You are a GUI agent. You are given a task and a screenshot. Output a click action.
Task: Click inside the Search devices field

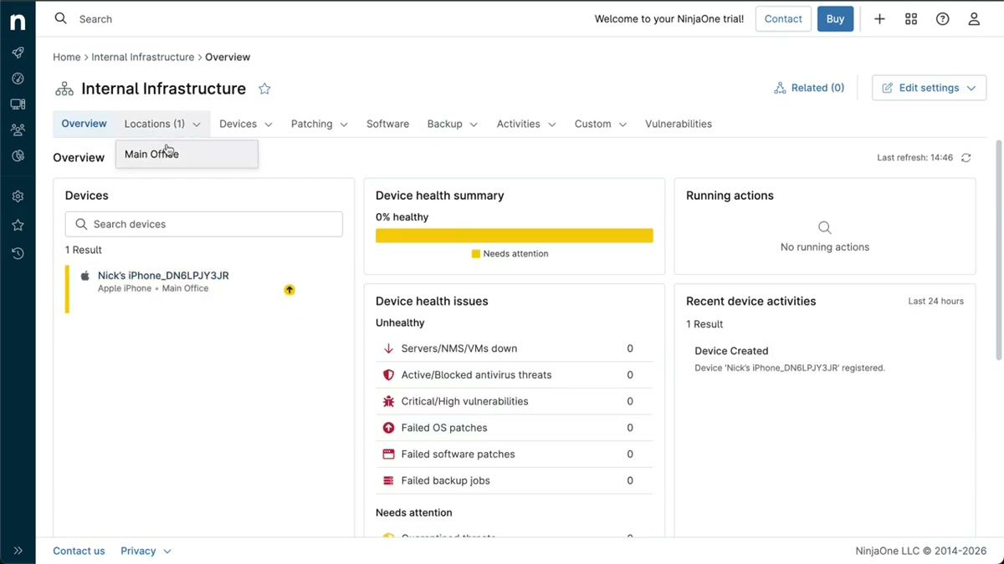coord(203,224)
